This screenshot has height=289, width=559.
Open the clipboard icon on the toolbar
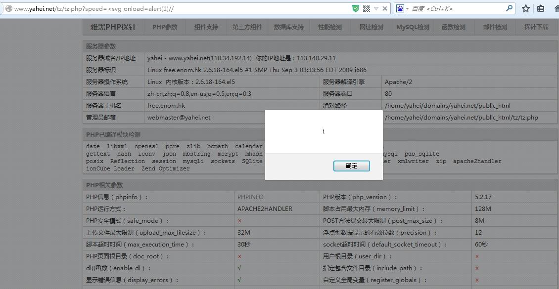(x=541, y=8)
